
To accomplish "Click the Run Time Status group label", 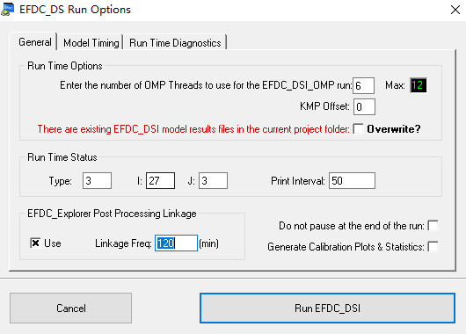I will [x=62, y=157].
